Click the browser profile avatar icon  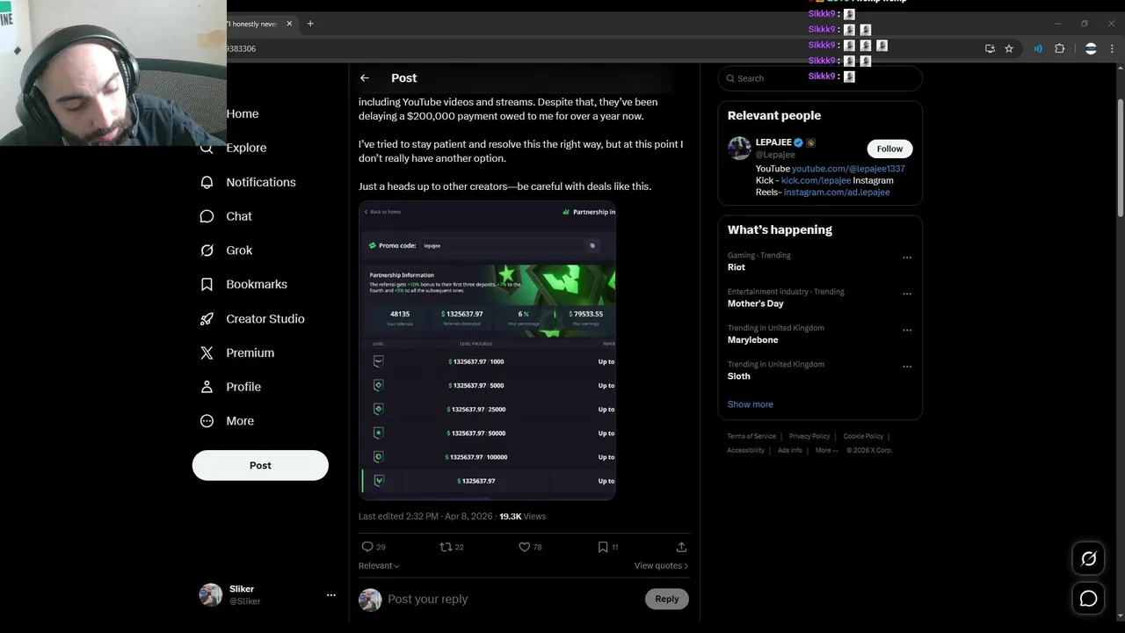[1091, 48]
